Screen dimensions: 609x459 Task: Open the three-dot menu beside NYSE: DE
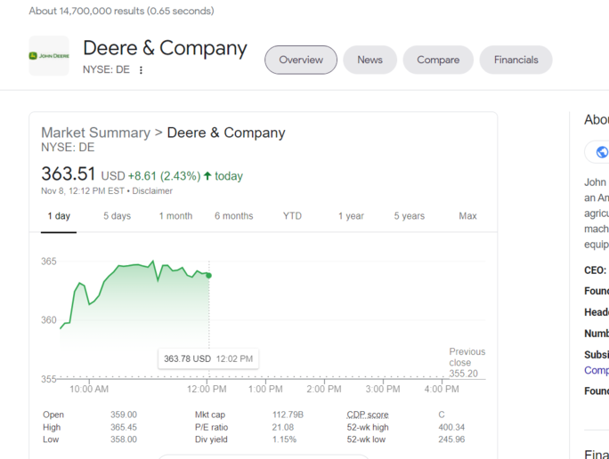point(141,70)
